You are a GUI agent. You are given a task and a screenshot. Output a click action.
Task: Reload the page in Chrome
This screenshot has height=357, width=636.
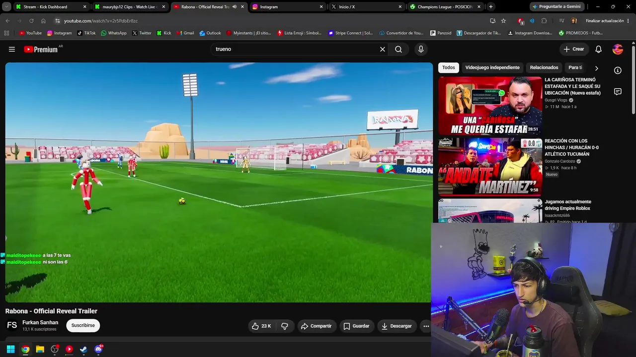[x=31, y=21]
